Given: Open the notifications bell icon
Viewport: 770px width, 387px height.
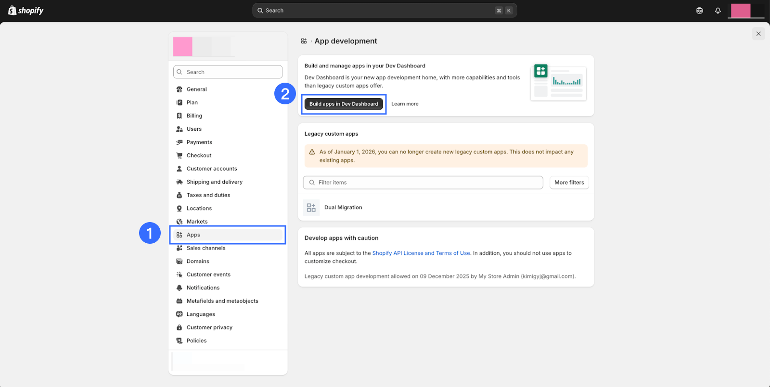Looking at the screenshot, I should [x=718, y=11].
